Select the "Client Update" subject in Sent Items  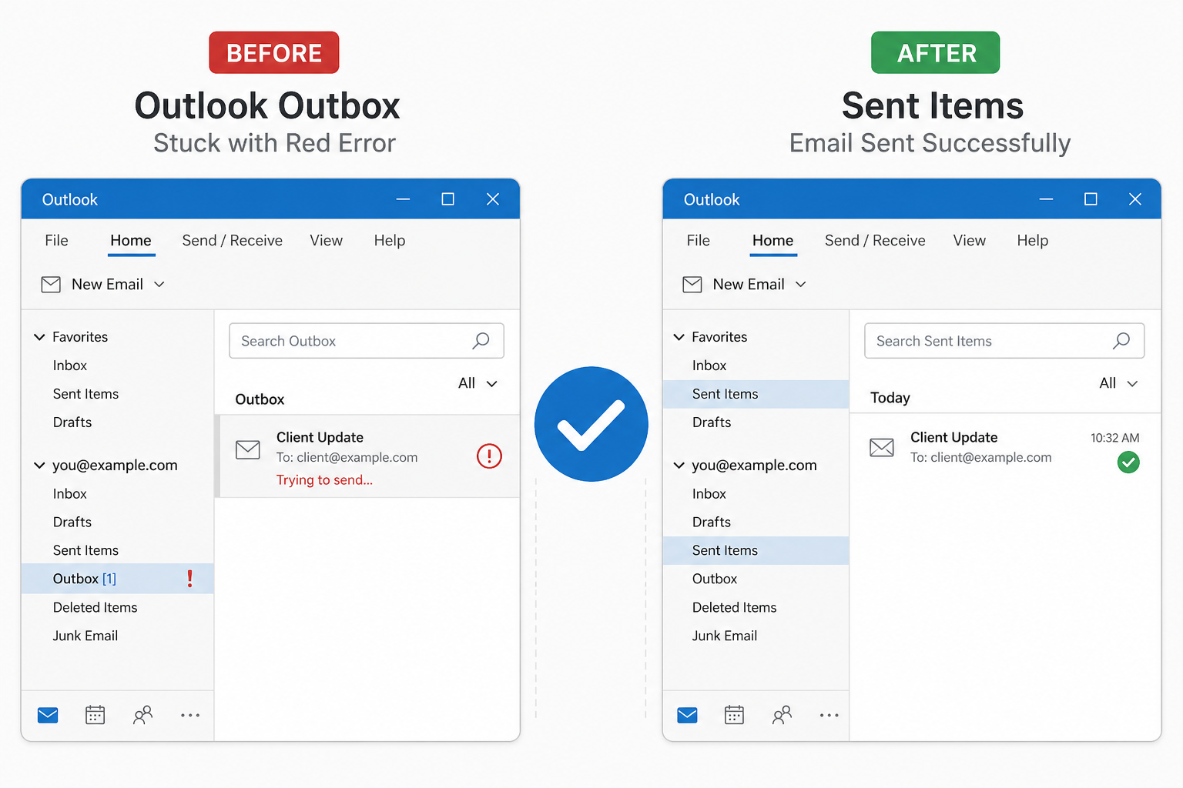[953, 437]
